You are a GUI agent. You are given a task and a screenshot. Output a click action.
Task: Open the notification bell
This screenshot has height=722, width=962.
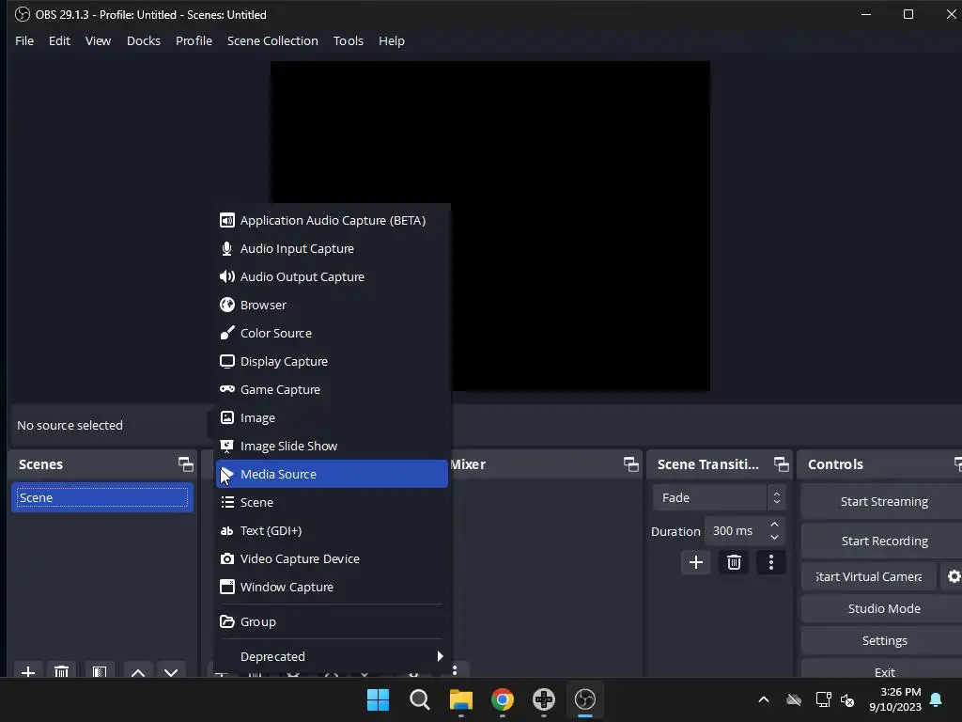click(937, 699)
